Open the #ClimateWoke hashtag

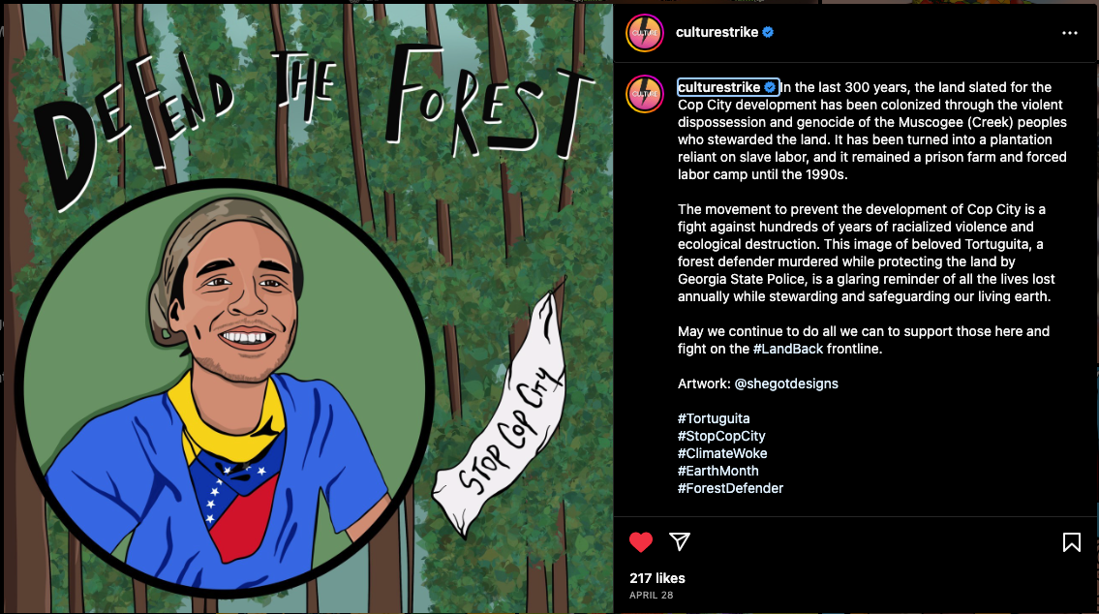tap(722, 453)
